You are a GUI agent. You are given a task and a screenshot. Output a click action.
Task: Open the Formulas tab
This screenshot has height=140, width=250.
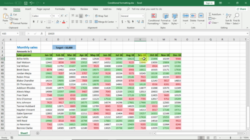60,9
